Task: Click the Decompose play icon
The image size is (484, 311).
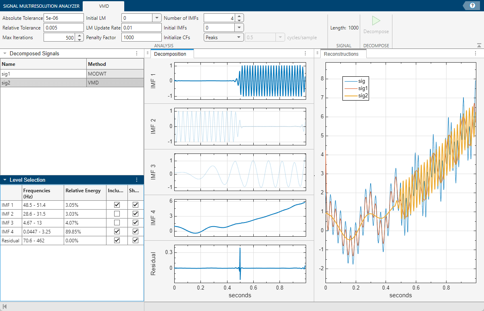Action: 376,21
